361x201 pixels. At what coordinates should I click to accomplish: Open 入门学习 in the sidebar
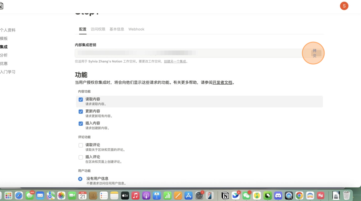[8, 72]
